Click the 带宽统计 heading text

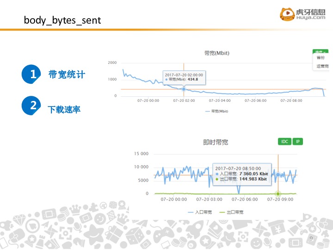67,75
